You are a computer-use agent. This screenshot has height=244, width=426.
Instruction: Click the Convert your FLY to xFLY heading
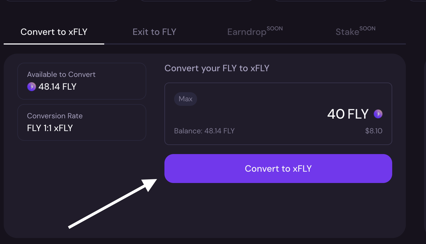(217, 68)
